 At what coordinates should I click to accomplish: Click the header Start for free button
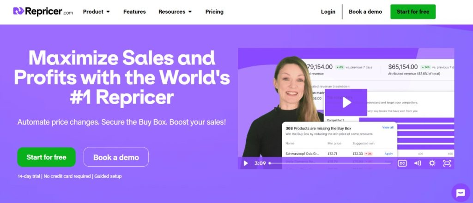tap(413, 12)
